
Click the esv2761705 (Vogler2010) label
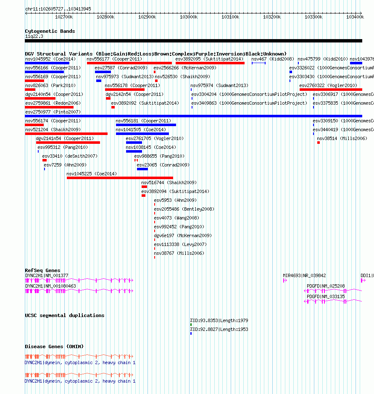(x=155, y=138)
